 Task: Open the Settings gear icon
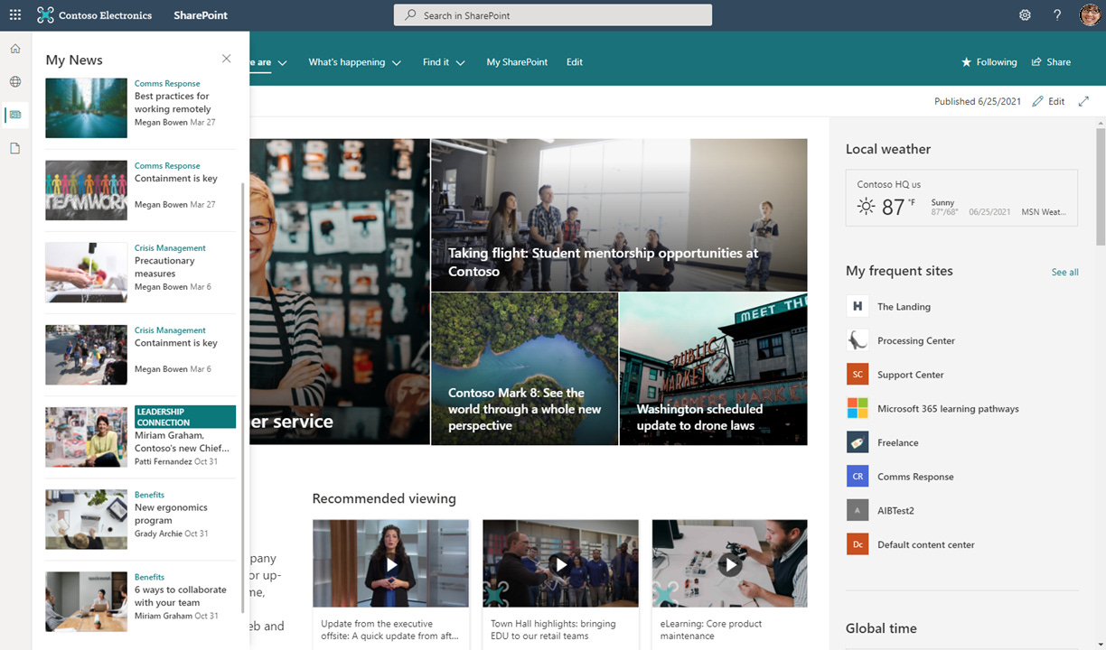click(1025, 15)
